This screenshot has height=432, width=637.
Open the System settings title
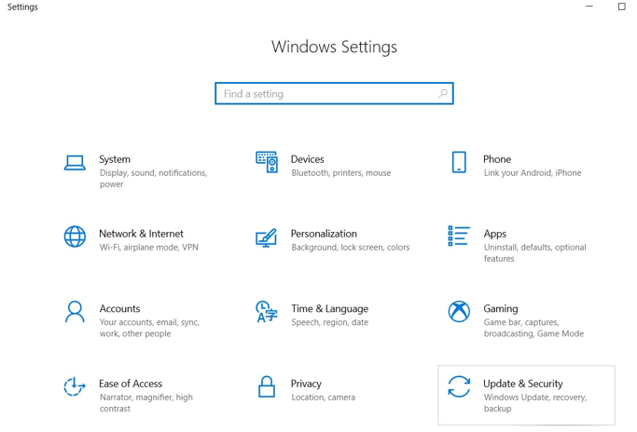pos(115,159)
